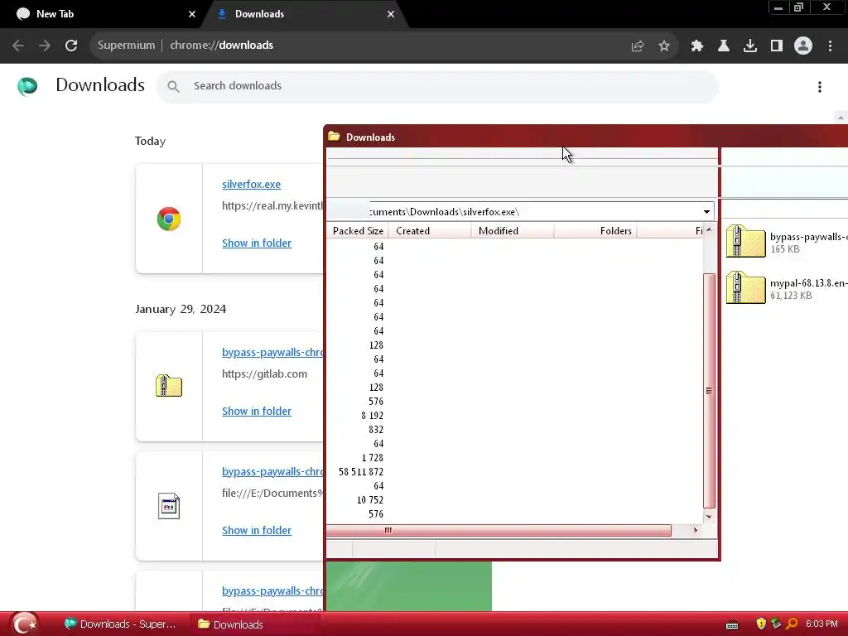848x636 pixels.
Task: Sort by the Modified column header
Action: (512, 231)
